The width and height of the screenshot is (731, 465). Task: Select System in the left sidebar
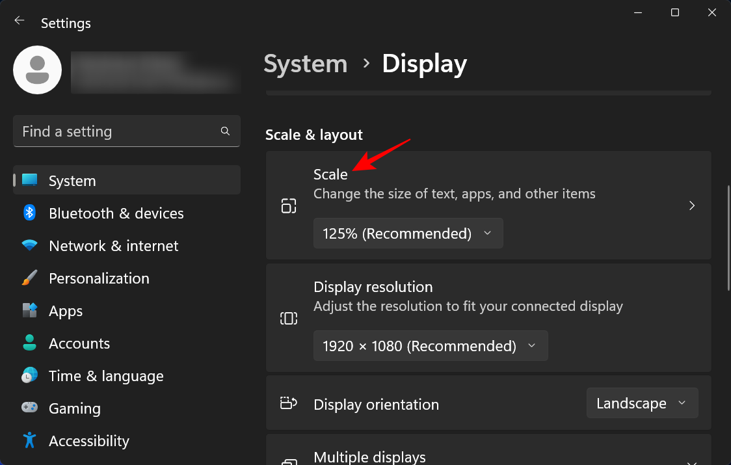72,180
